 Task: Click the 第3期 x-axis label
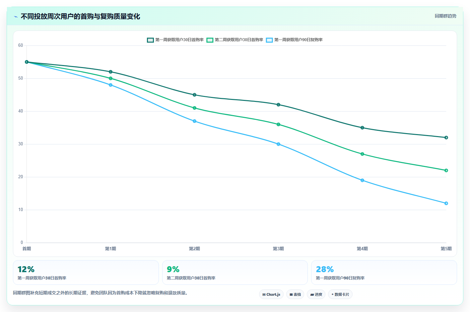pyautogui.click(x=279, y=249)
